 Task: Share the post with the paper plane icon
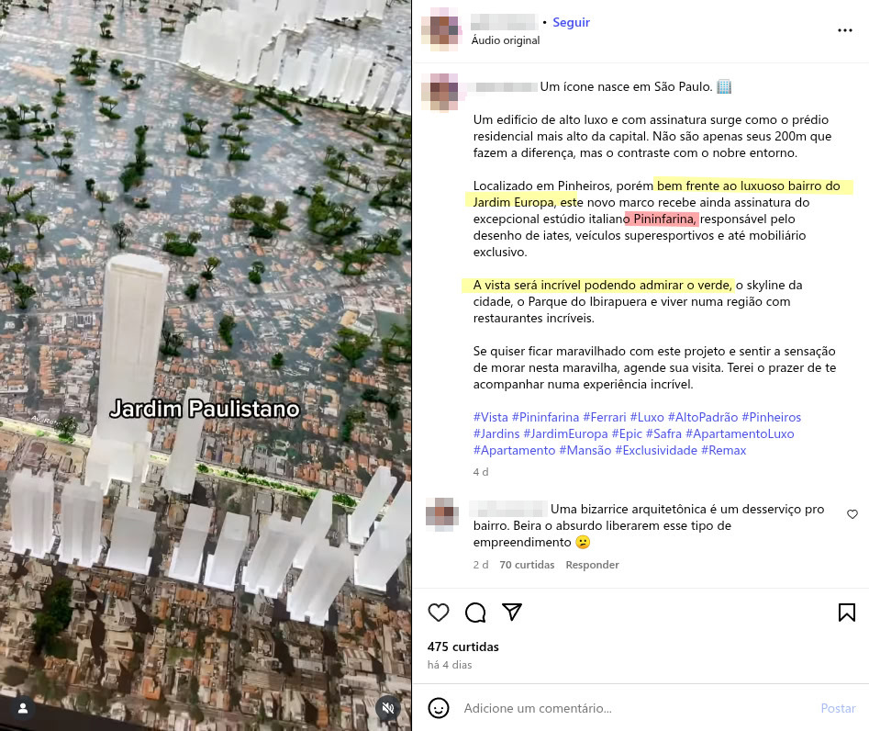click(512, 612)
